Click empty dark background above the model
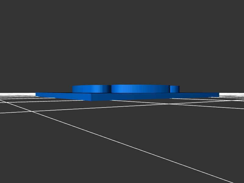Viewport: 244px width, 183px height. click(x=122, y=40)
